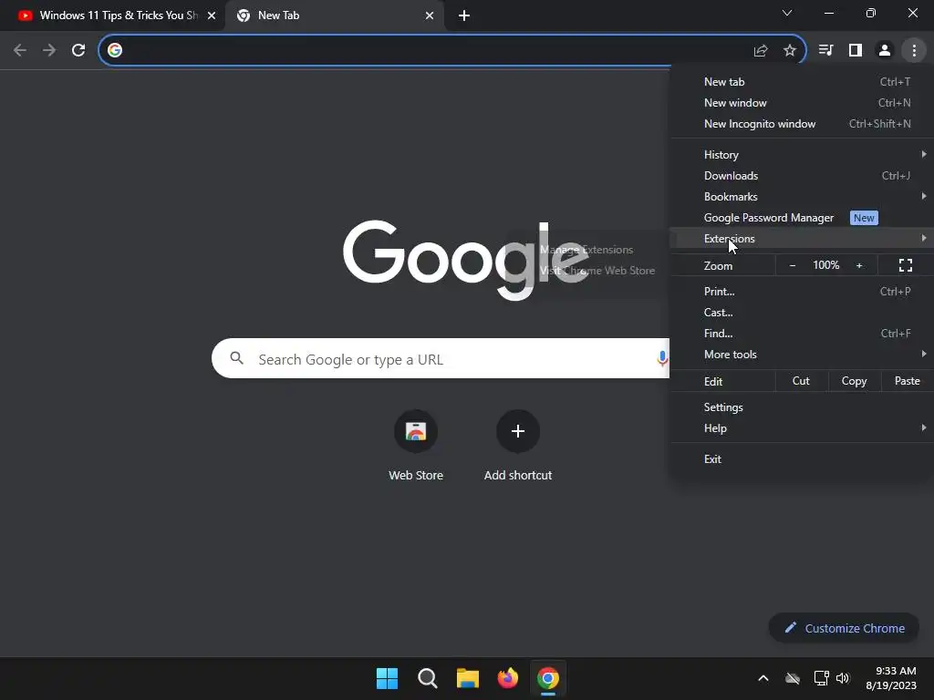
Task: Click the Add shortcut plus icon
Action: click(x=518, y=431)
